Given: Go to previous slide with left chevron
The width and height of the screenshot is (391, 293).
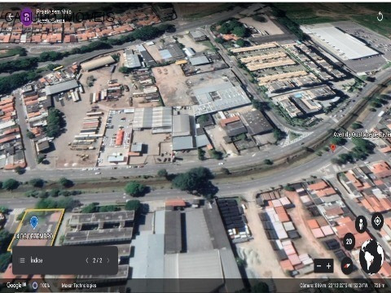Looking at the screenshot, I should click(87, 260).
